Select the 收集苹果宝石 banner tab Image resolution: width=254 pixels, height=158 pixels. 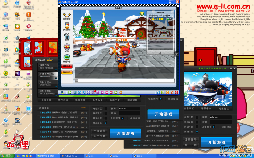[48, 75]
